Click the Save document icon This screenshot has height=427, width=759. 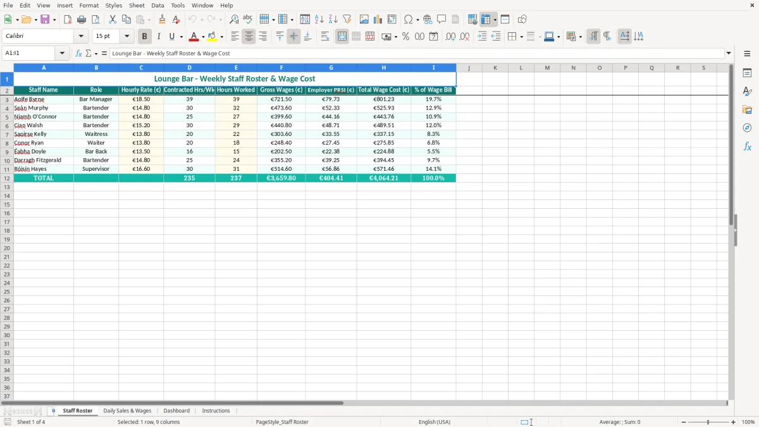coord(45,20)
